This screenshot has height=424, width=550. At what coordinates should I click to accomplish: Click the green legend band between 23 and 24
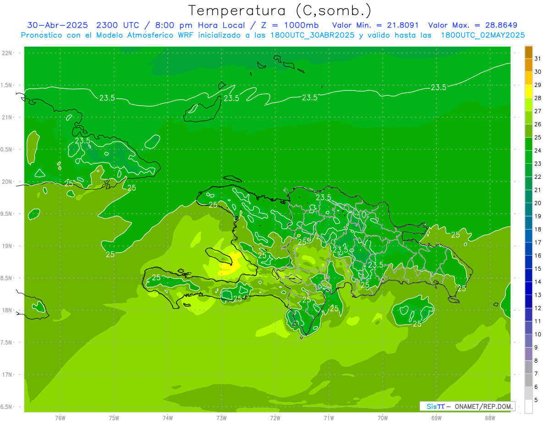coord(528,157)
